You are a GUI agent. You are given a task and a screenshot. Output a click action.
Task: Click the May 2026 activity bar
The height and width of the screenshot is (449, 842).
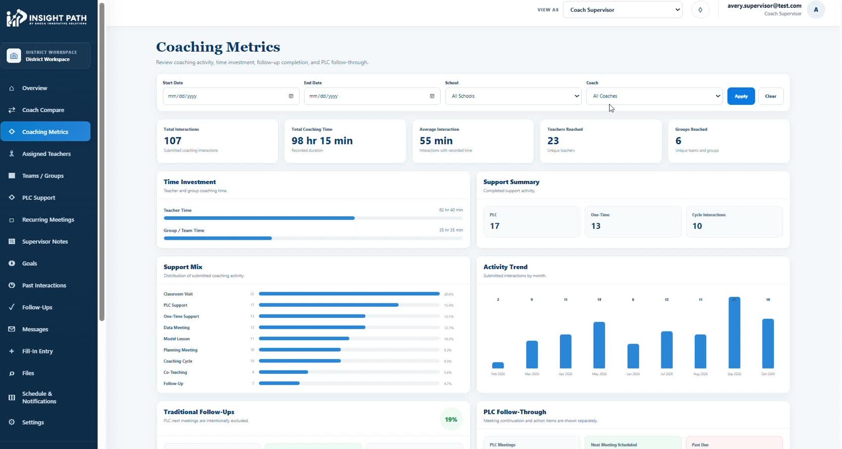[x=599, y=345]
